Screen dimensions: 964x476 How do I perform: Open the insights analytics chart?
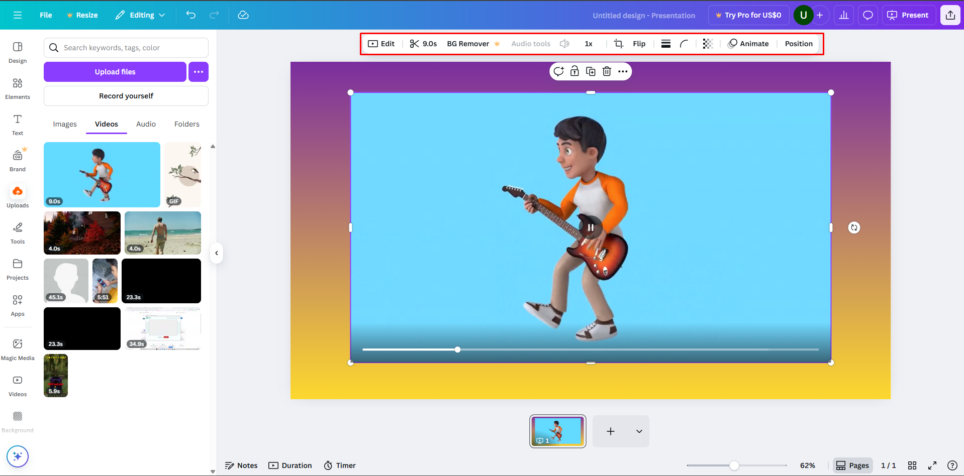tap(844, 15)
